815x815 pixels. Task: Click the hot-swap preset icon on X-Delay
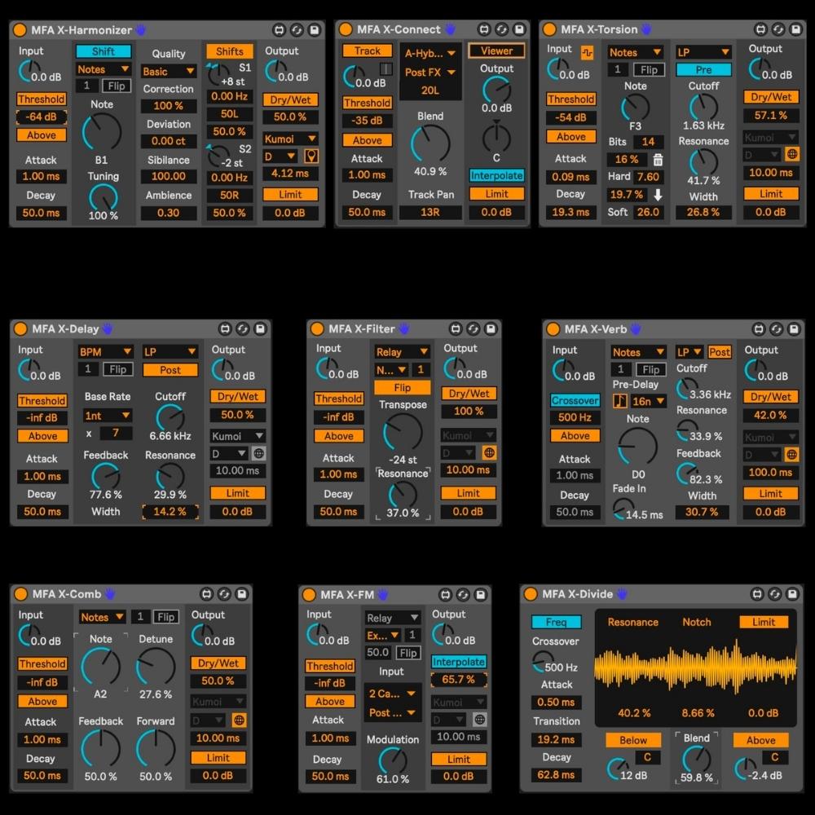tap(243, 329)
